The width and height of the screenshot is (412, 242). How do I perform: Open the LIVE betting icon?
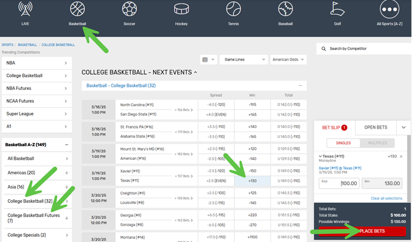25,9
